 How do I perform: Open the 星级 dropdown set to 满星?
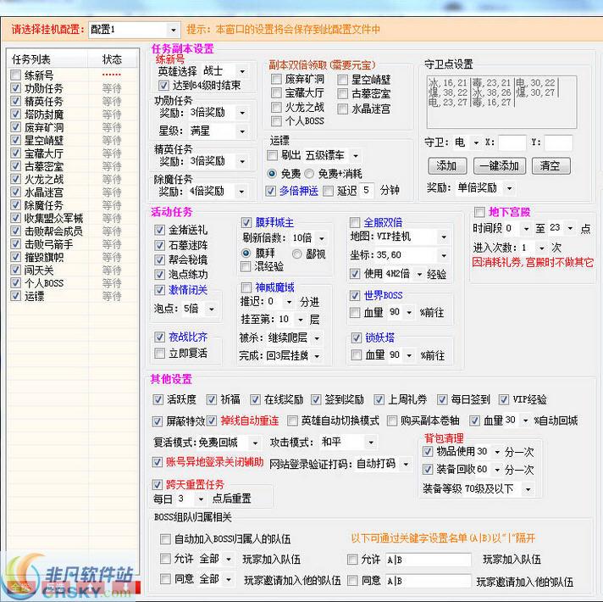click(218, 131)
